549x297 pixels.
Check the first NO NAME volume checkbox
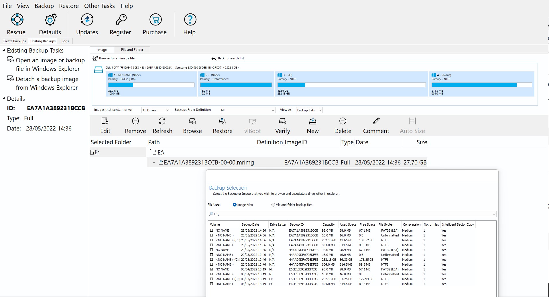[x=212, y=230]
